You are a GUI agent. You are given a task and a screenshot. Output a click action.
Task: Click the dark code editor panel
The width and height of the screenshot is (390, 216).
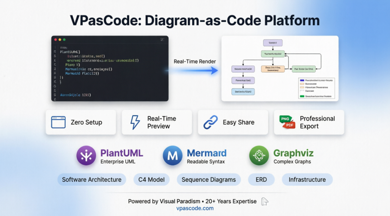pyautogui.click(x=110, y=68)
